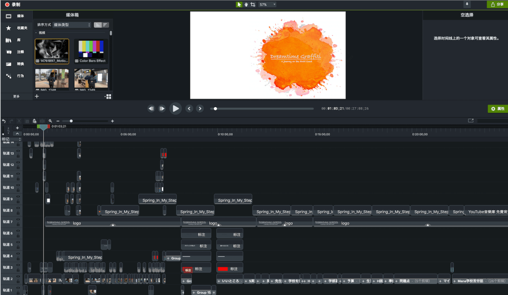Open the 57% canvas zoom dropdown

click(x=268, y=4)
